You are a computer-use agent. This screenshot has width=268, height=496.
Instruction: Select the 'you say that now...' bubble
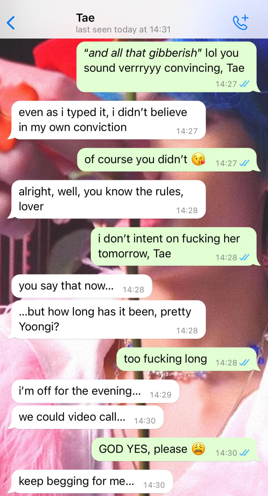pos(82,286)
